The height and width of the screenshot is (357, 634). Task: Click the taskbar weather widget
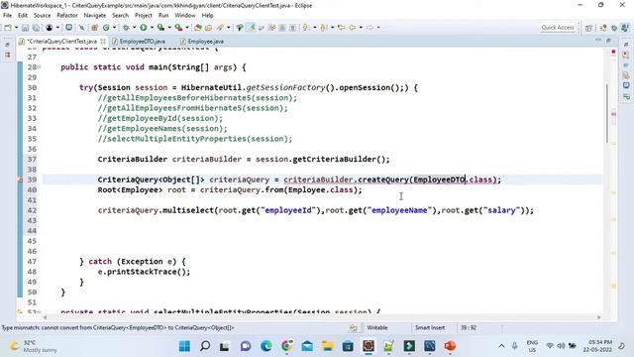[x=34, y=346]
